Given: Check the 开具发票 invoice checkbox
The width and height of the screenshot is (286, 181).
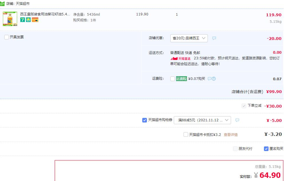Looking at the screenshot, I should [7, 37].
